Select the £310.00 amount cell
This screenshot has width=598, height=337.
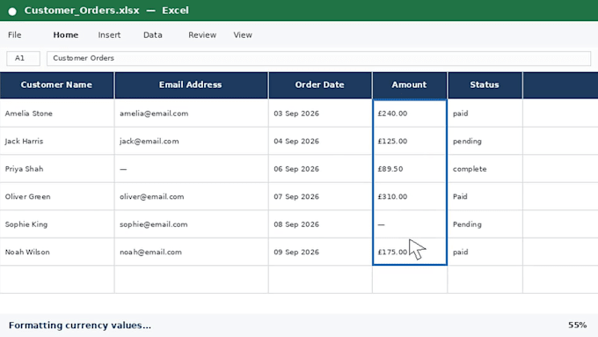click(x=410, y=196)
